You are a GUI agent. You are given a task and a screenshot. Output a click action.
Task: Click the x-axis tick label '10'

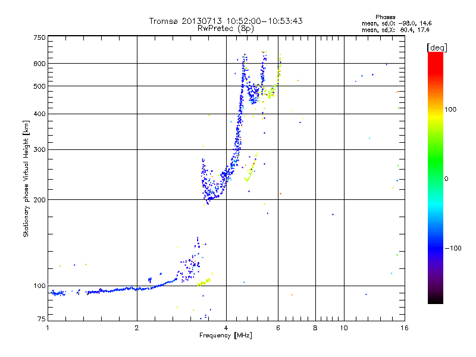click(x=344, y=328)
